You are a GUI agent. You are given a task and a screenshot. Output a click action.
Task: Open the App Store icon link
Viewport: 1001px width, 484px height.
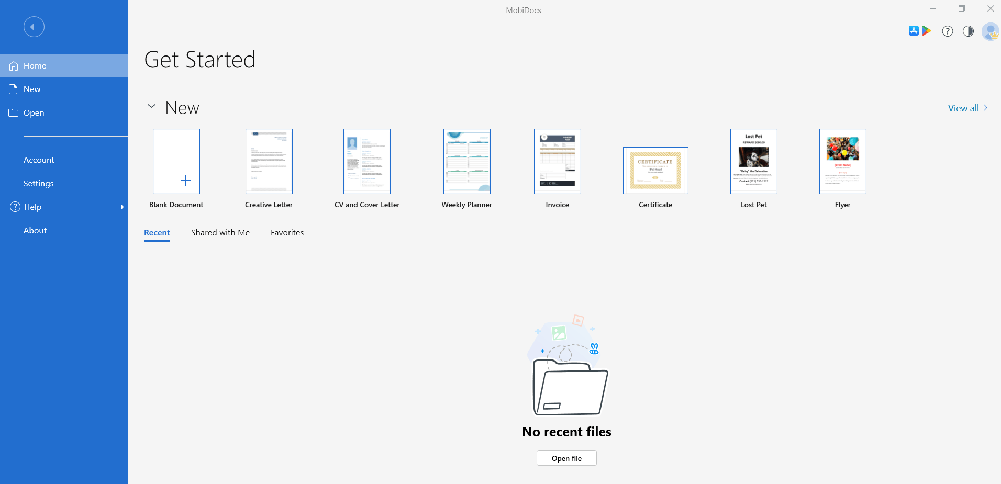pos(914,31)
